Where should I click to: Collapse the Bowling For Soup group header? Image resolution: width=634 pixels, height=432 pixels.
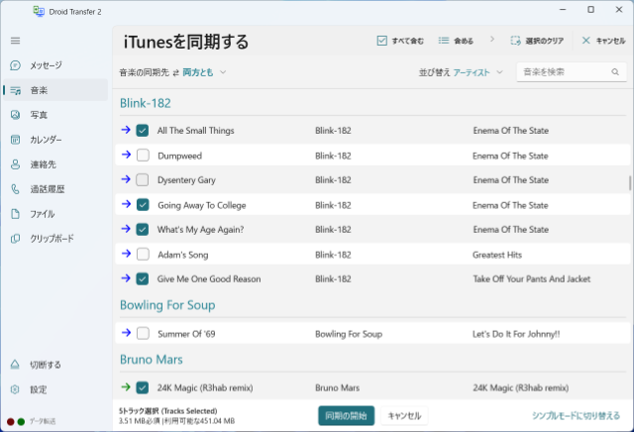pos(167,305)
